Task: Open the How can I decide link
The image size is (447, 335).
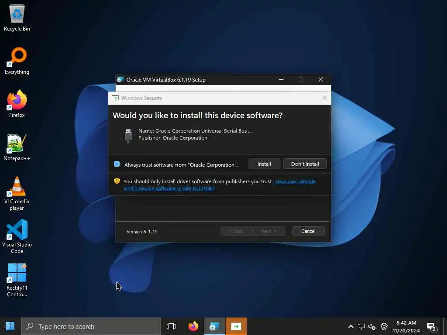Action: click(220, 185)
